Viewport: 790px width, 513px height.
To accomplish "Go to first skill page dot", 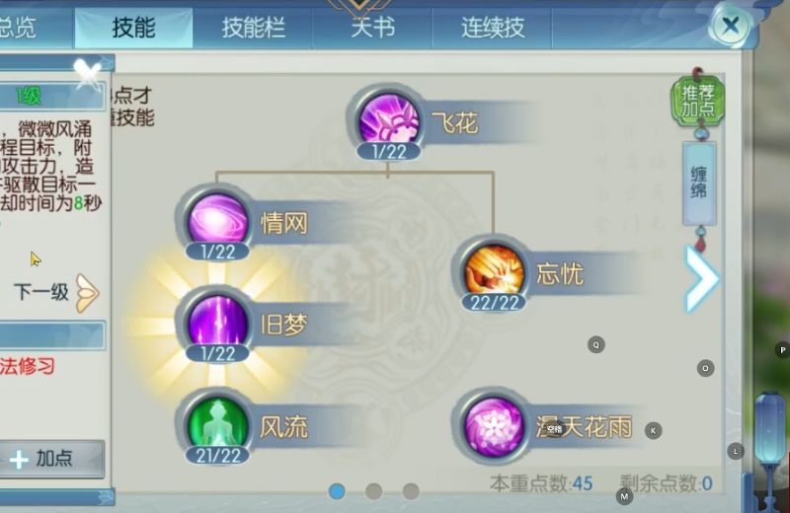I will point(337,491).
